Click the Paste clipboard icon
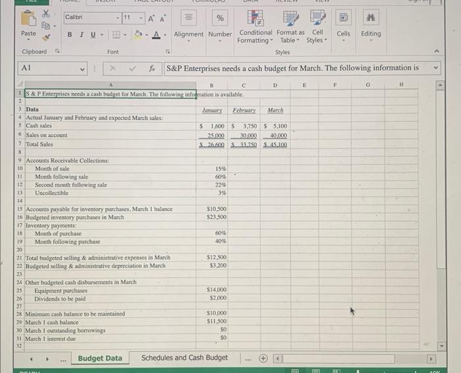 tap(28, 18)
